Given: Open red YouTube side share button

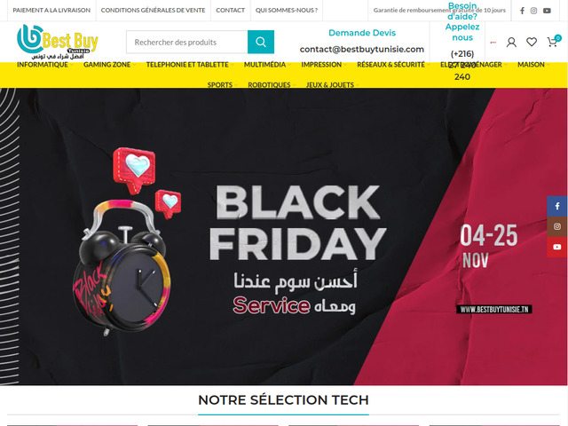Looking at the screenshot, I should pos(557,247).
